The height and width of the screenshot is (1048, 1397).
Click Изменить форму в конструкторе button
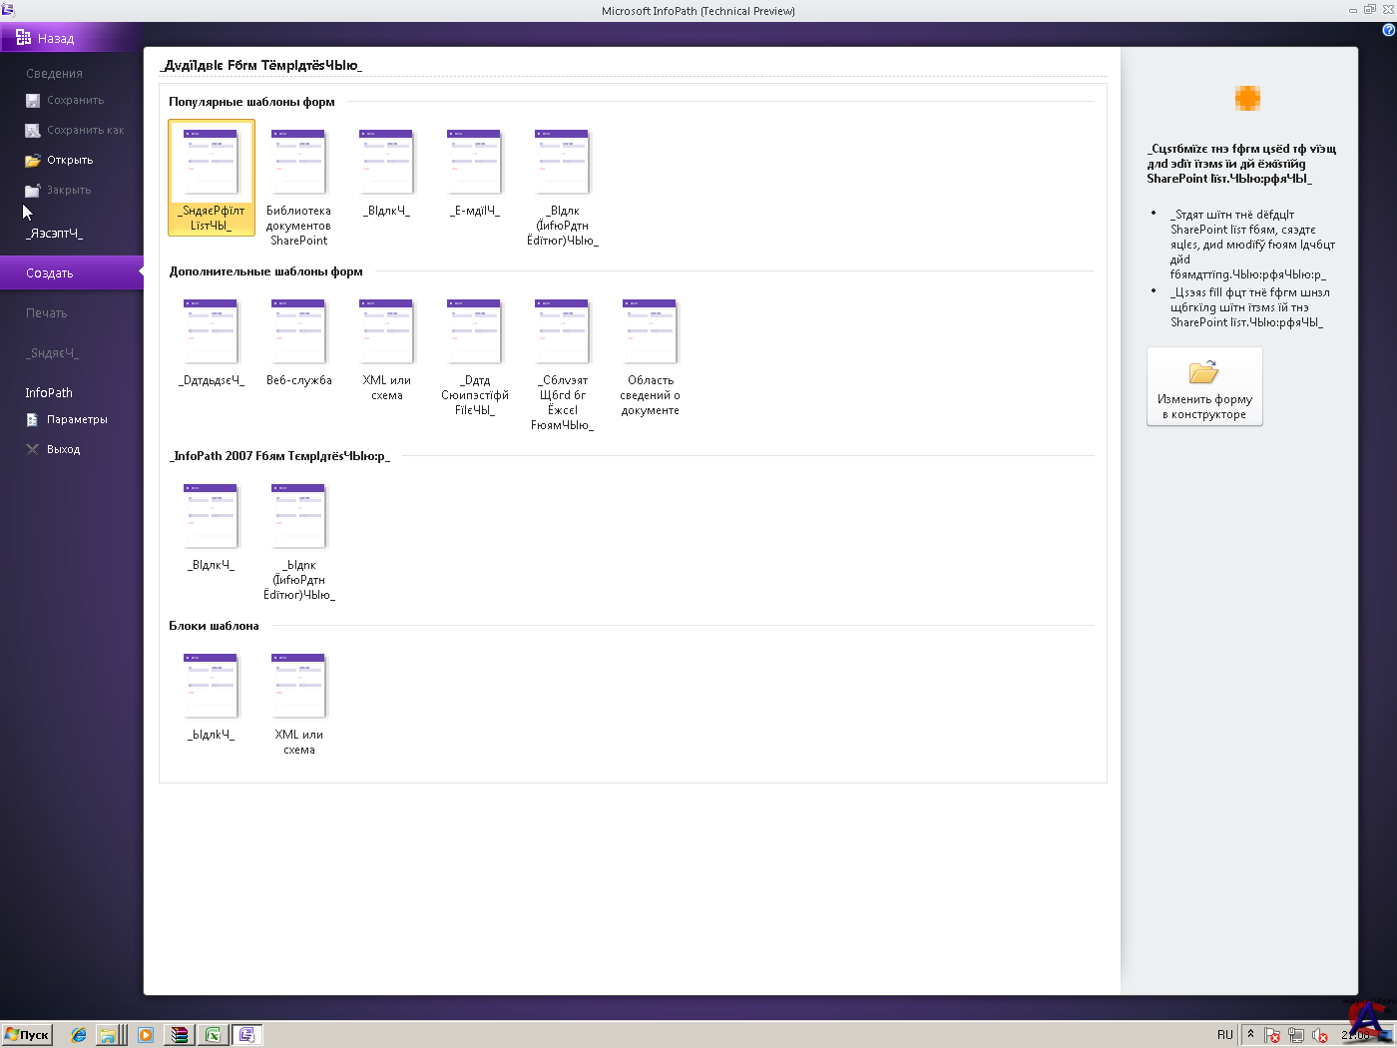1204,386
